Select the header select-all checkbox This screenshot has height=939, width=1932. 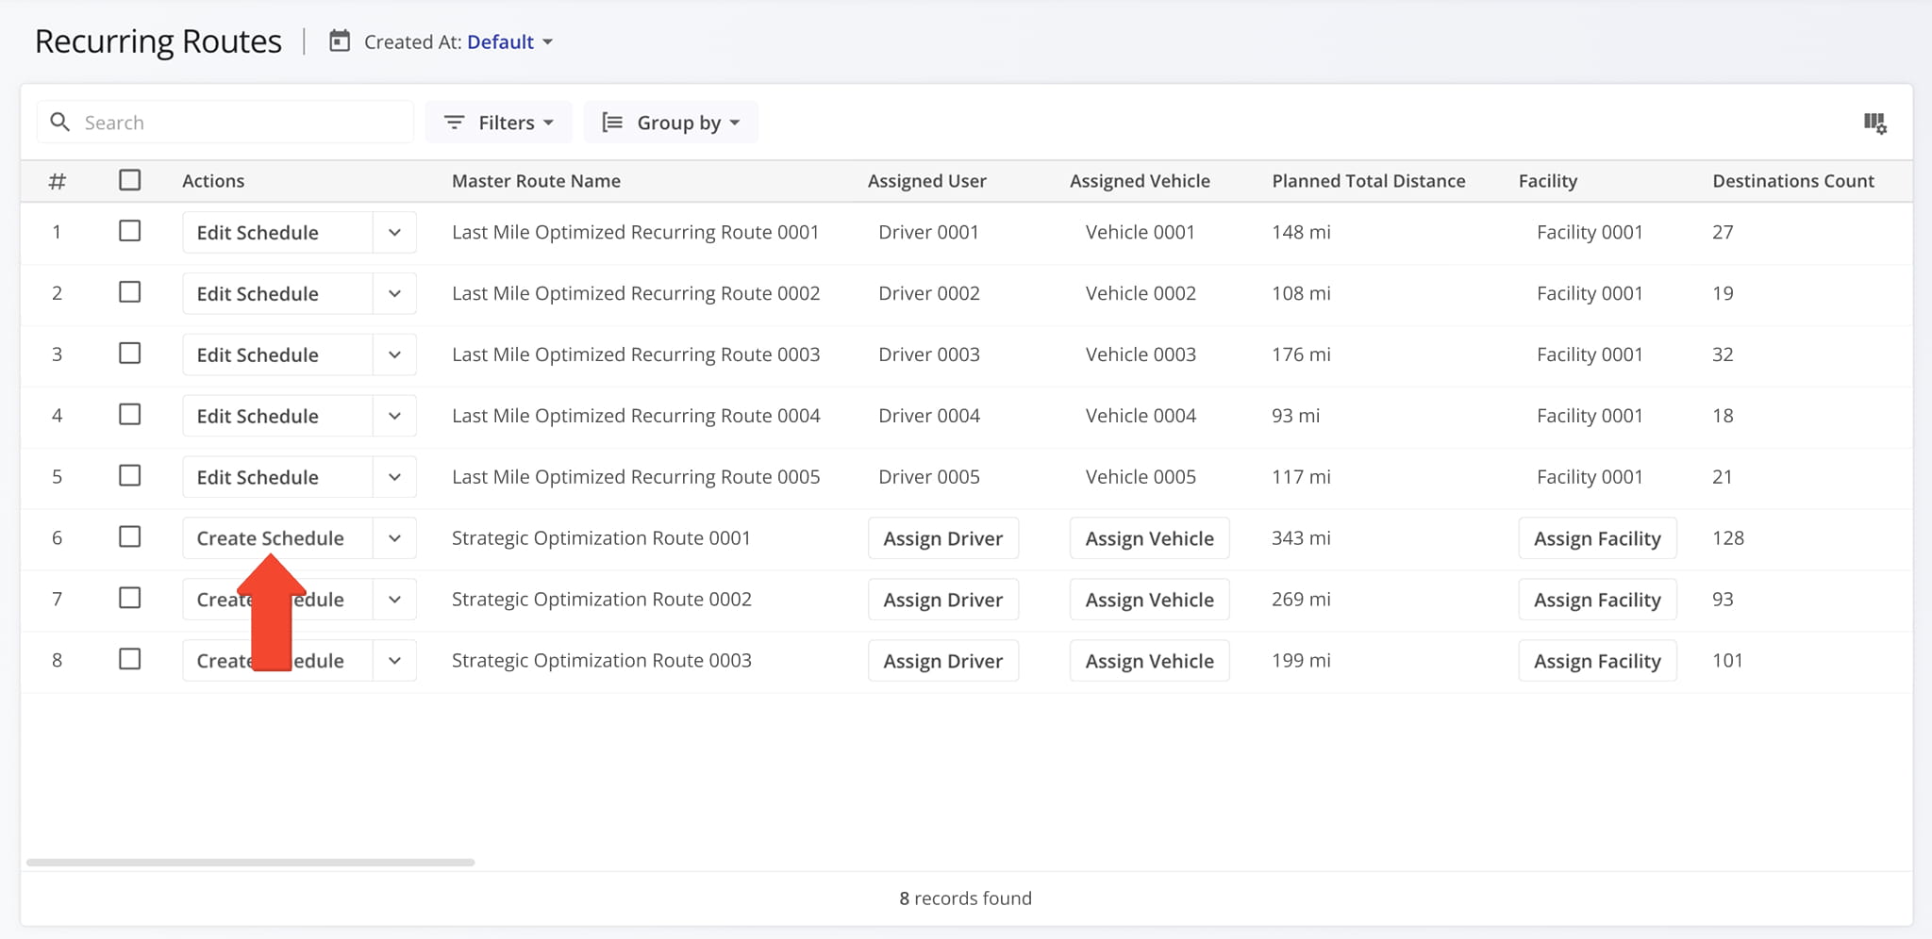(x=130, y=180)
